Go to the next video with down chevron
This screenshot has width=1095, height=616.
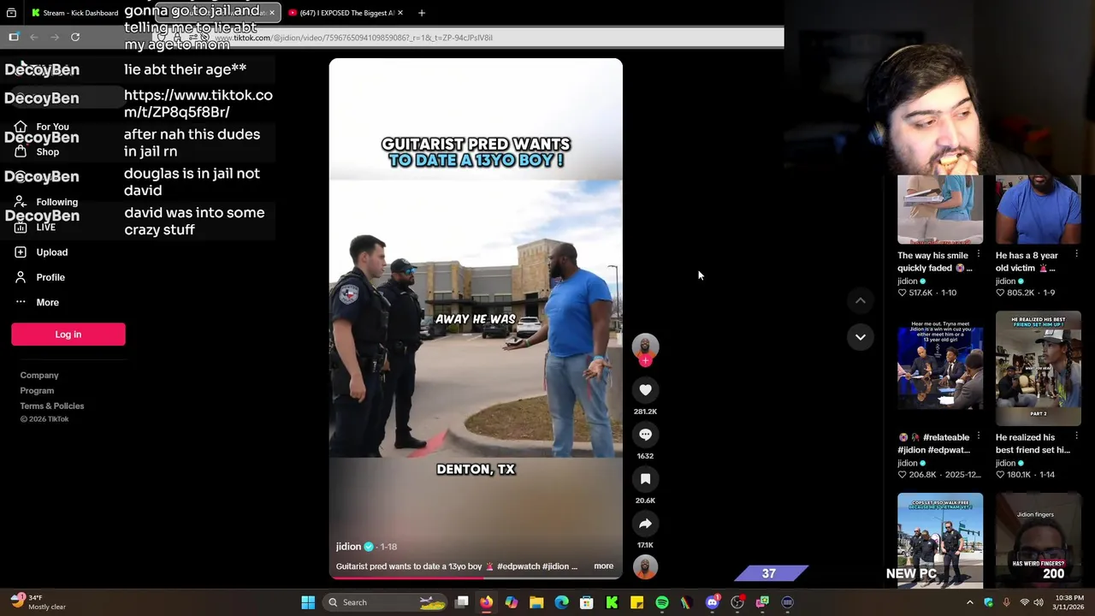(860, 337)
